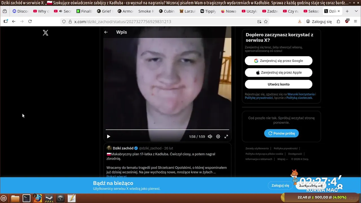Open Polityka prywatności footer link
Screen dimensions: 361x203
[x=286, y=148]
